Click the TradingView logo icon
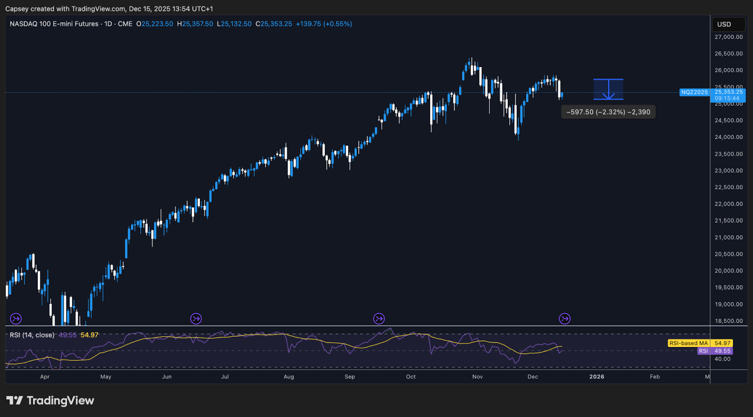 click(14, 401)
